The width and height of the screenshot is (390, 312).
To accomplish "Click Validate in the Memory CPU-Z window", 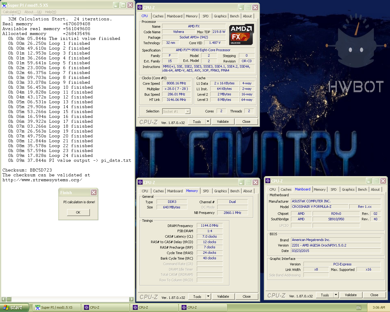I will (223, 296).
